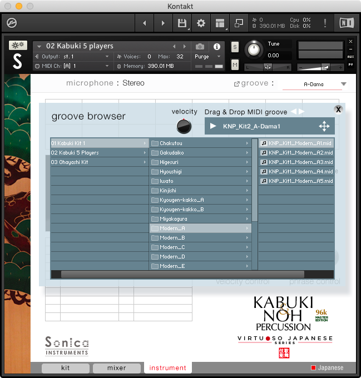Expand 03 Ohayashi Kit entry
This screenshot has width=361, height=378.
(x=100, y=162)
